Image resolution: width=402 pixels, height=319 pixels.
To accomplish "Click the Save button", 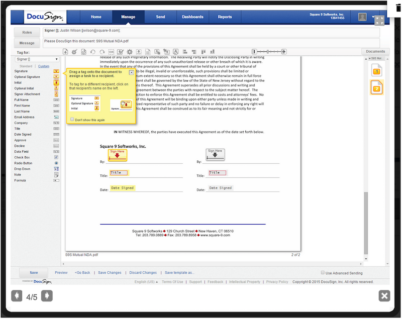I will pos(34,273).
